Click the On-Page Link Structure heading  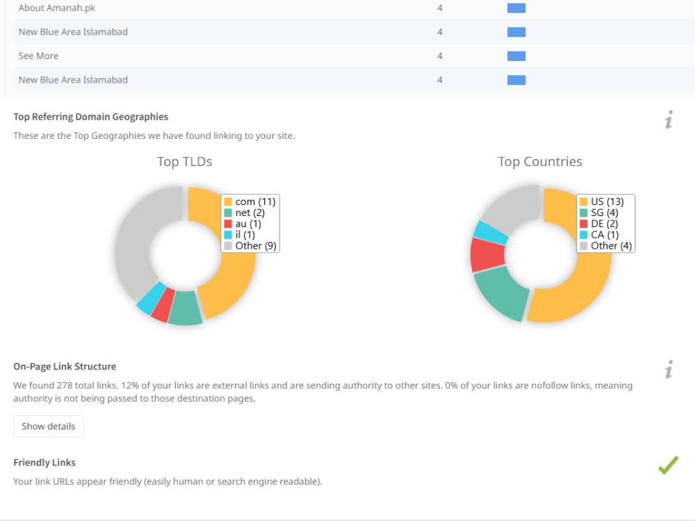(65, 366)
